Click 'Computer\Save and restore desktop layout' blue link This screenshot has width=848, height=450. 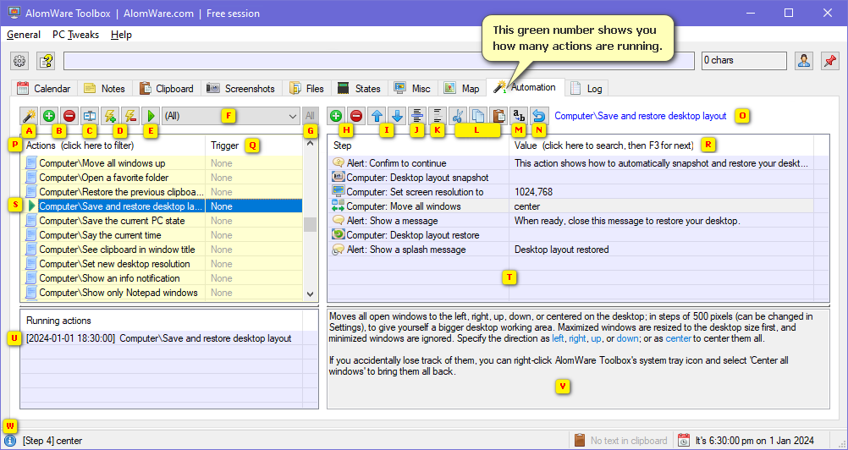pos(640,116)
